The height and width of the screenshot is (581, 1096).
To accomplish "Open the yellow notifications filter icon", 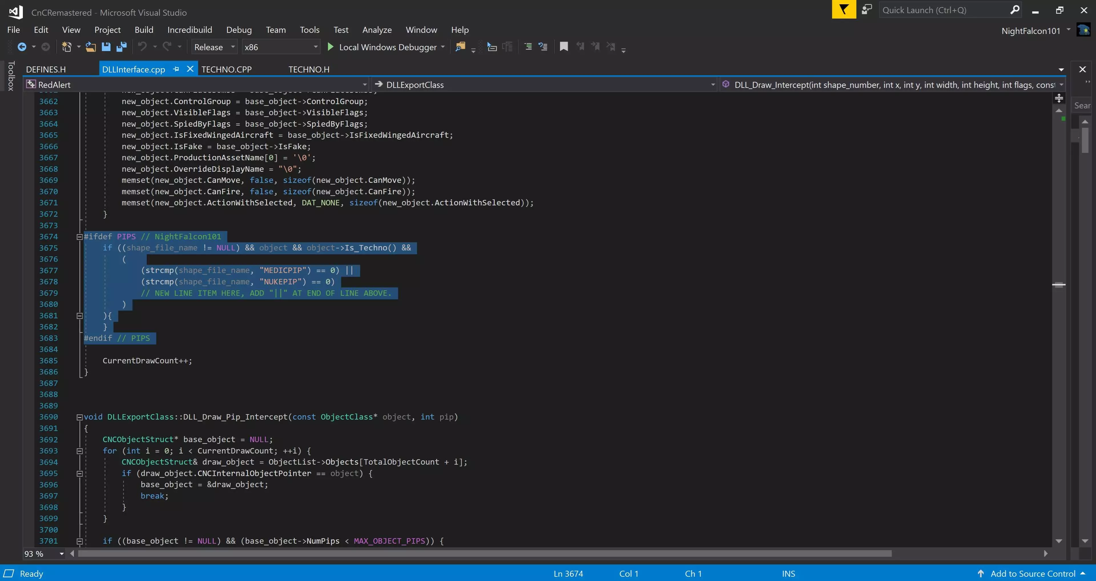I will (x=844, y=10).
